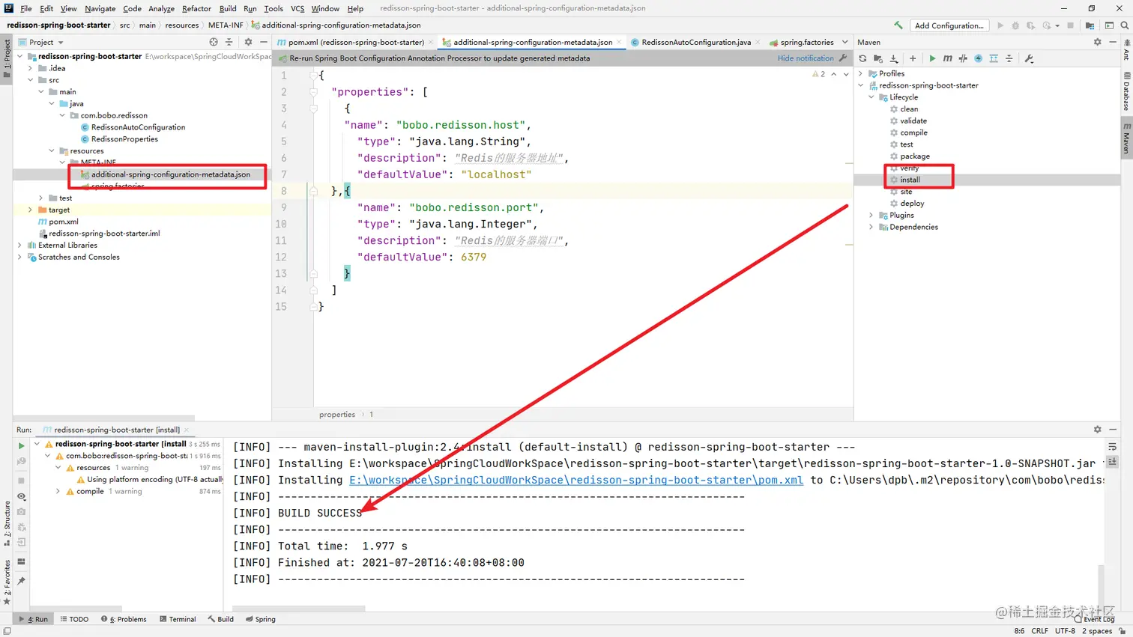The height and width of the screenshot is (637, 1133).
Task: Click Hide notification link
Action: point(806,58)
